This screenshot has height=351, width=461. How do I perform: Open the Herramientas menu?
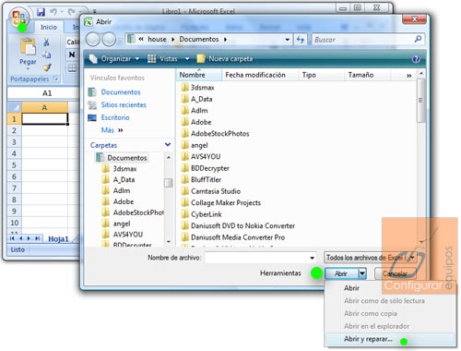[x=280, y=273]
